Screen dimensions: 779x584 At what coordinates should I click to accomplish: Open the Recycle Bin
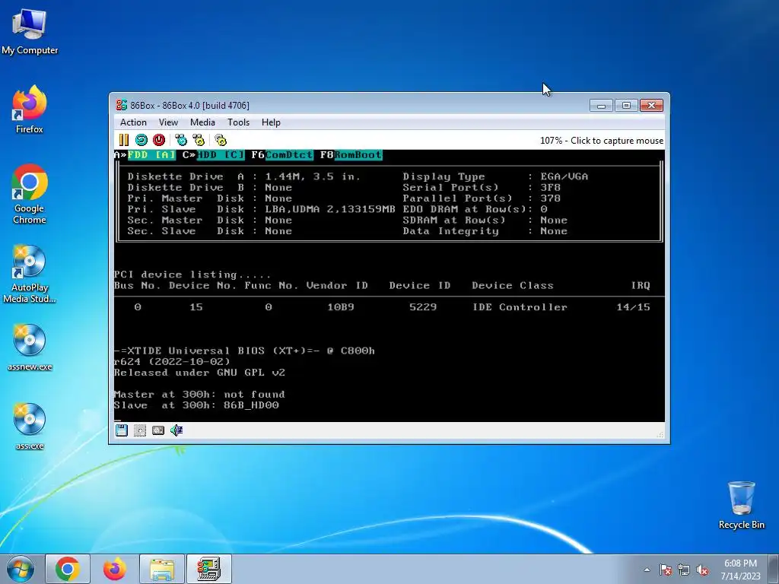point(741,505)
